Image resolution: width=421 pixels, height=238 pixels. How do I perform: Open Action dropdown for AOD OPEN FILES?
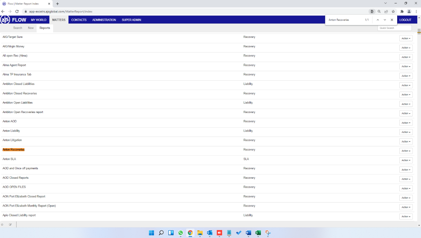pyautogui.click(x=406, y=188)
